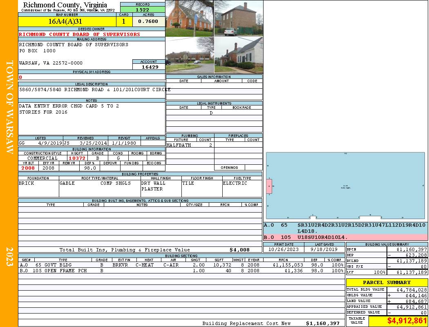Click the yellow PARCEL SUMMARY header

[x=387, y=282]
